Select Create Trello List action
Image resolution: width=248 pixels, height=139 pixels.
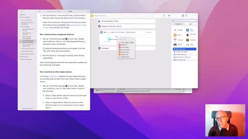[184, 54]
